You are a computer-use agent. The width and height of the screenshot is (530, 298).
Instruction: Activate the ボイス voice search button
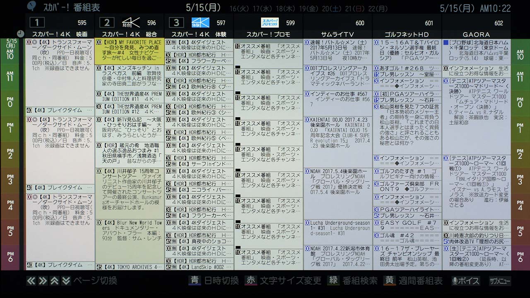[x=466, y=281]
